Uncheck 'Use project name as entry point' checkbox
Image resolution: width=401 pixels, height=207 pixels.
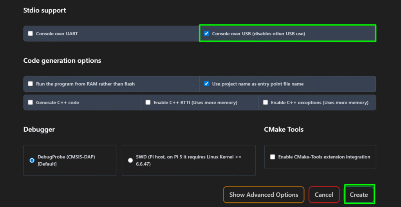click(x=206, y=84)
